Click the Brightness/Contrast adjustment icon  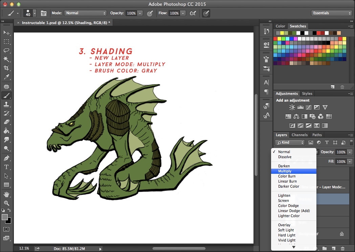tap(292, 107)
